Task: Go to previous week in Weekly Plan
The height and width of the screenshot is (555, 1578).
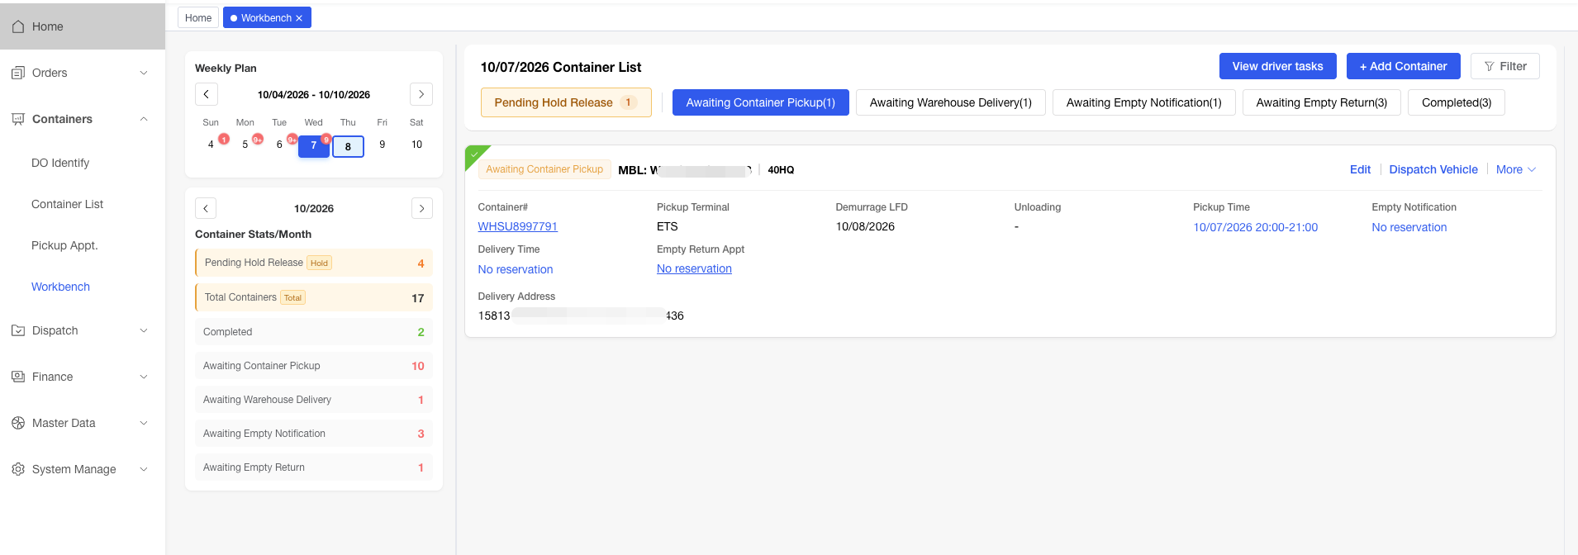Action: 207,94
